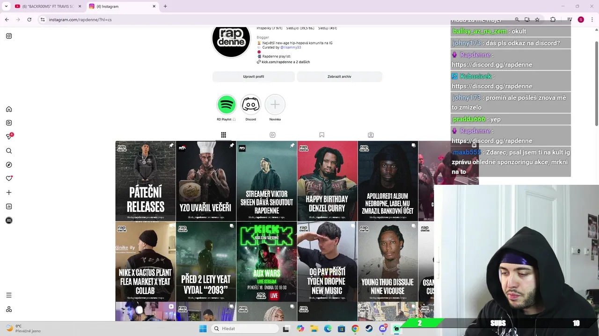
Task: Open the Před 2 lety Yeat 2093 post
Action: pyautogui.click(x=206, y=262)
